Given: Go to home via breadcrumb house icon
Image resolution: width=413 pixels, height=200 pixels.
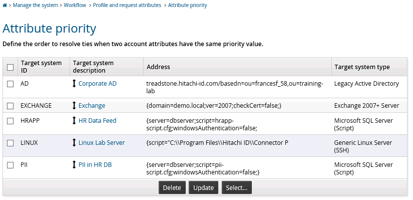Looking at the screenshot, I should pos(5,6).
